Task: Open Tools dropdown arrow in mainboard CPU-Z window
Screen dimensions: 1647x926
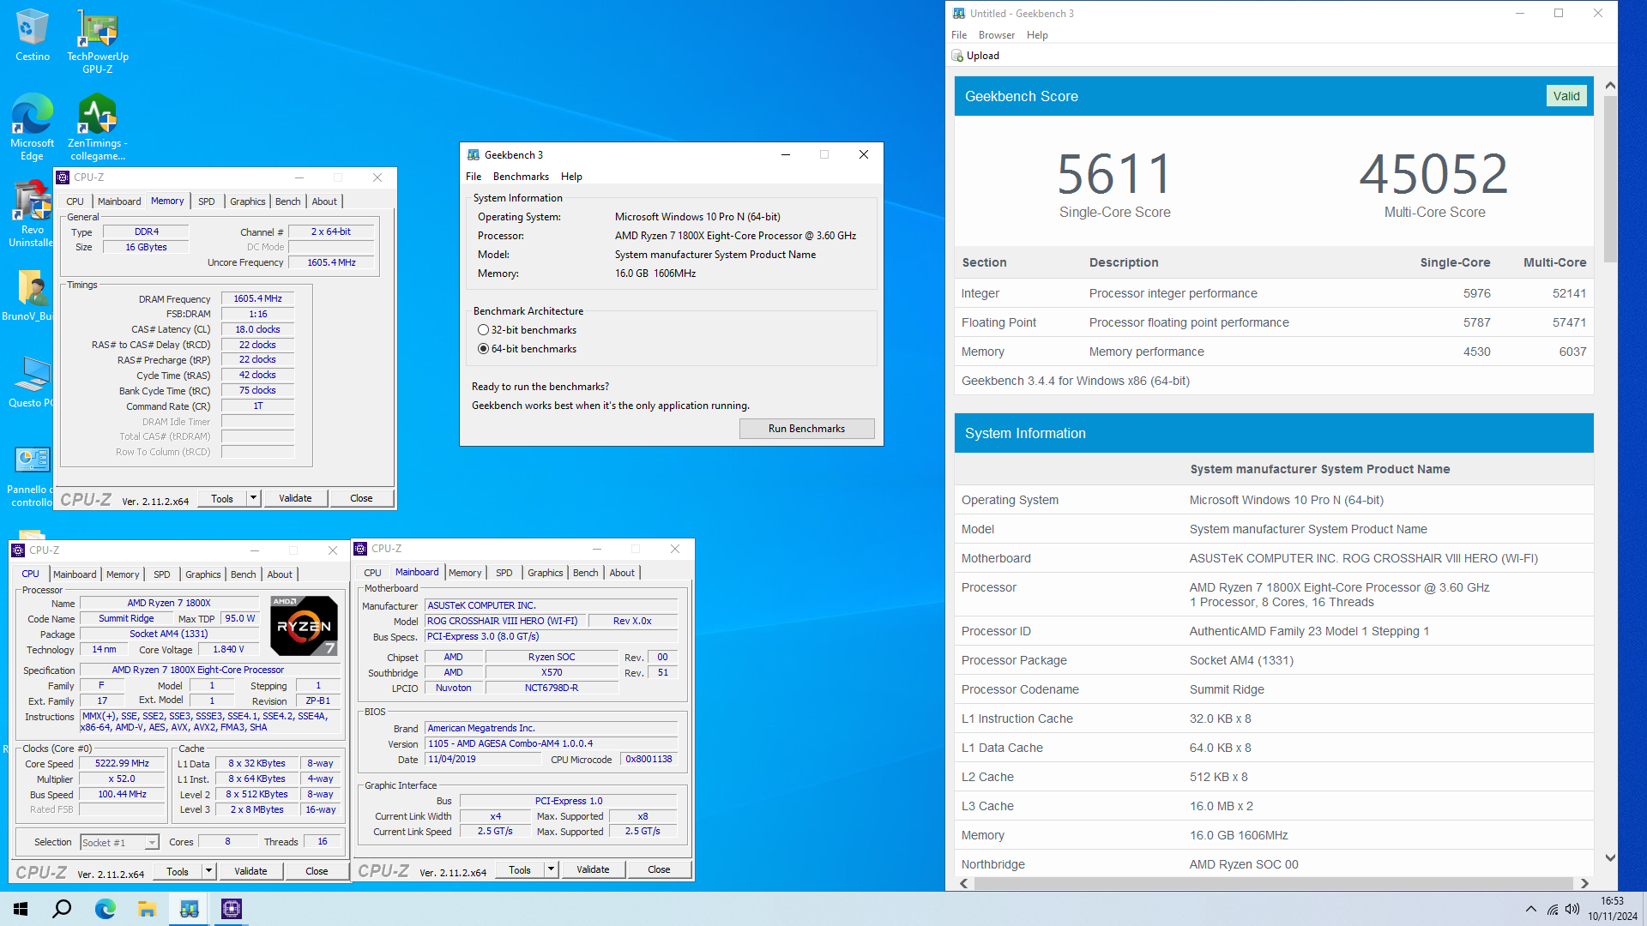Action: pyautogui.click(x=551, y=869)
